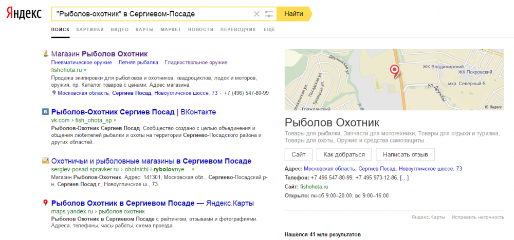The height and width of the screenshot is (240, 514).
Task: Click the red location marker on the map
Action: (x=395, y=71)
